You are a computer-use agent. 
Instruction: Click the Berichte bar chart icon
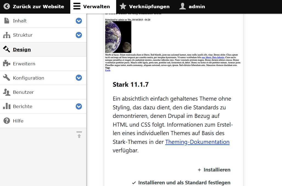click(x=7, y=106)
